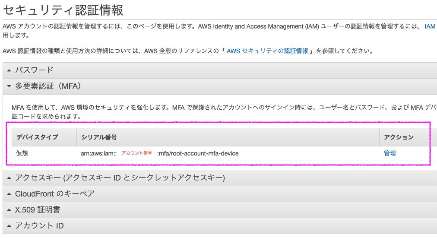This screenshot has height=238, width=437.
Task: Click the 多要素認証（MFA）section title
Action: pos(48,86)
